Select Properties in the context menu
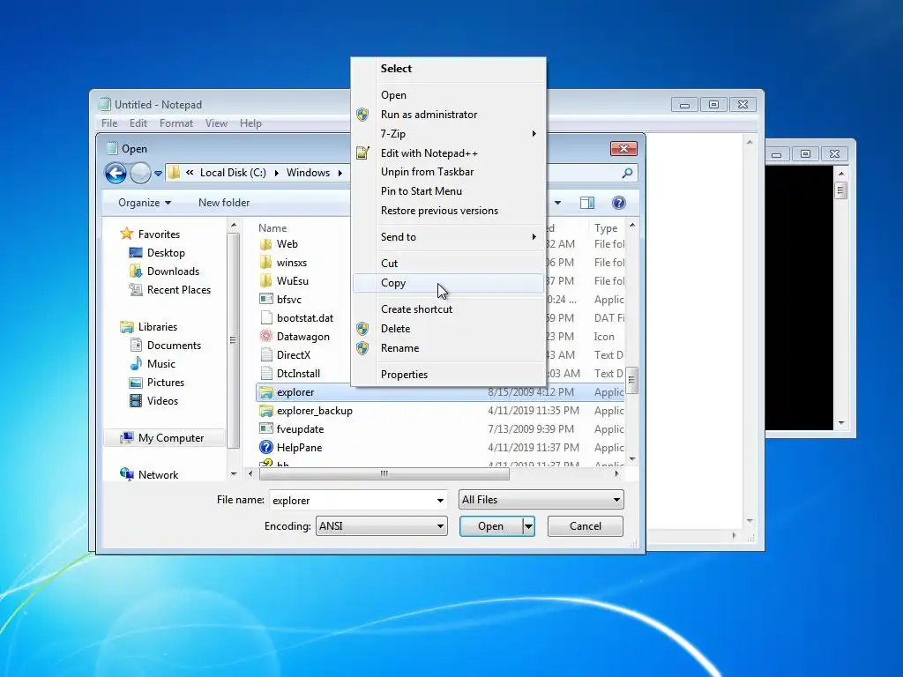Image resolution: width=903 pixels, height=677 pixels. point(448,374)
